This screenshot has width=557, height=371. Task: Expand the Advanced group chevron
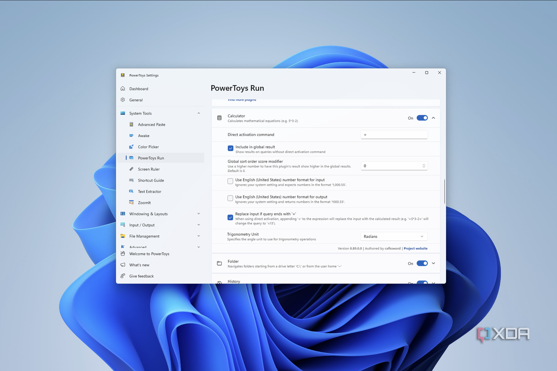(198, 247)
